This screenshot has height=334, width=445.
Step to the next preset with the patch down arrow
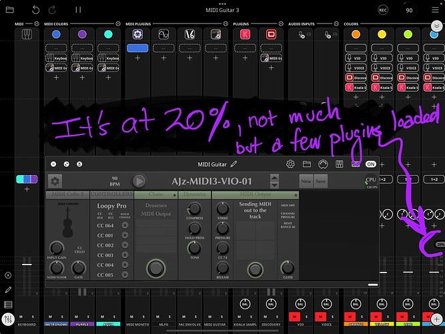click(274, 185)
